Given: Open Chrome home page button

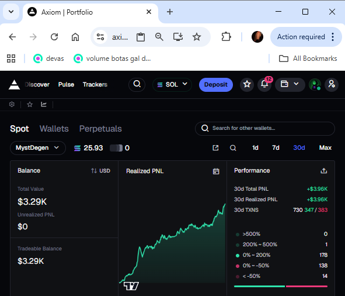Looking at the screenshot, I should pyautogui.click(x=75, y=37).
